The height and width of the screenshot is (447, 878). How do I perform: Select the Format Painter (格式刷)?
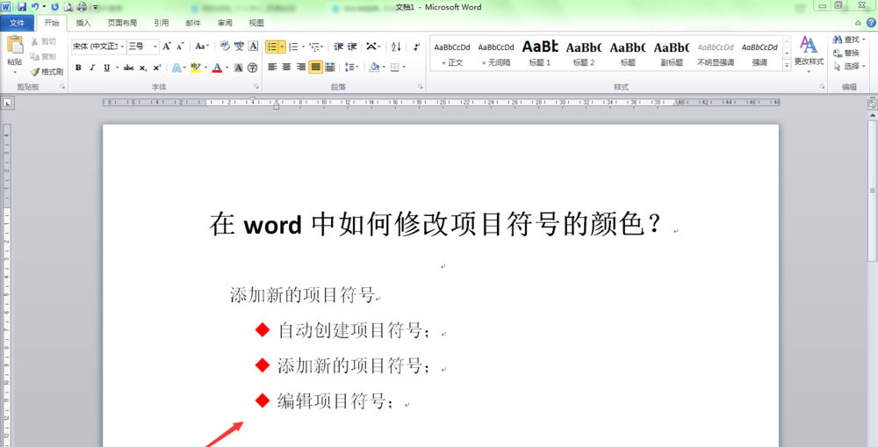(x=47, y=72)
